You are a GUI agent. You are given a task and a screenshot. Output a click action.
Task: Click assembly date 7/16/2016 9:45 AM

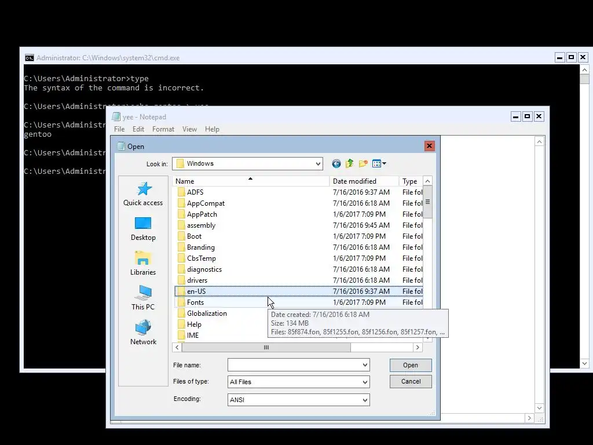click(x=361, y=225)
